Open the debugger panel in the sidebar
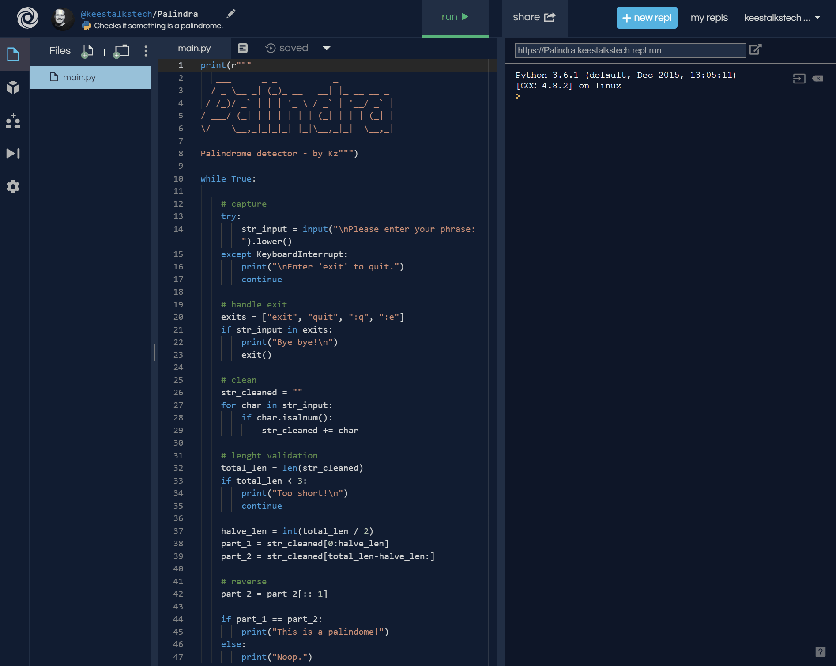836x666 pixels. [13, 153]
